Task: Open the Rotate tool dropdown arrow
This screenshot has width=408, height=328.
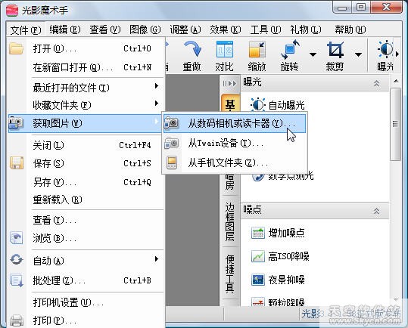Action: [313, 54]
